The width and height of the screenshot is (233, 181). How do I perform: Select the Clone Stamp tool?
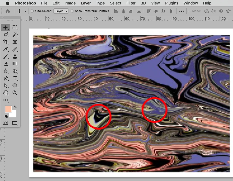click(x=15, y=56)
